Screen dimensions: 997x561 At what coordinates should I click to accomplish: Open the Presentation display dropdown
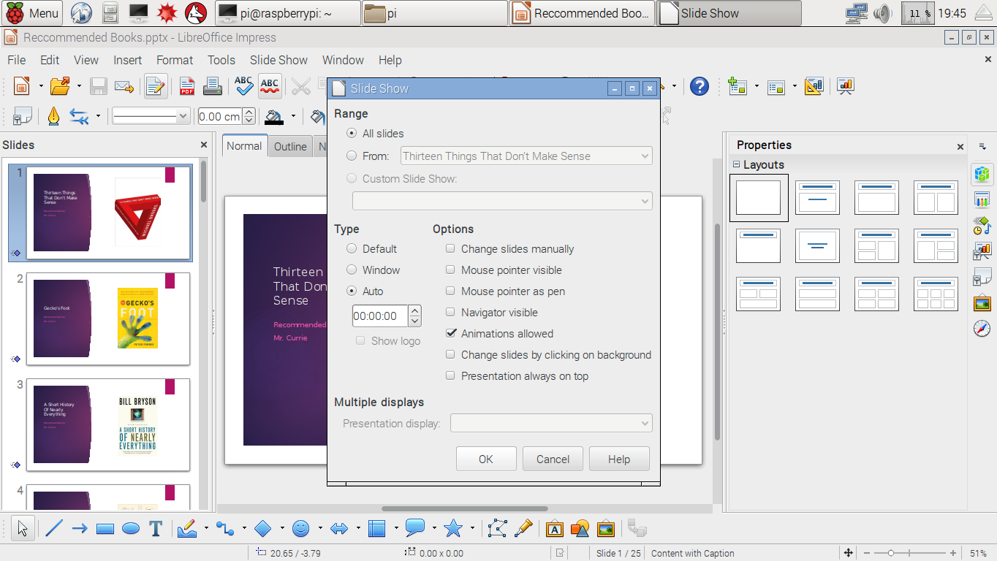point(550,423)
